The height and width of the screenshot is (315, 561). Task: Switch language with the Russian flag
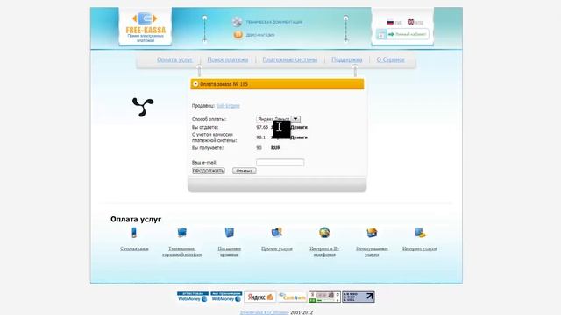point(390,22)
